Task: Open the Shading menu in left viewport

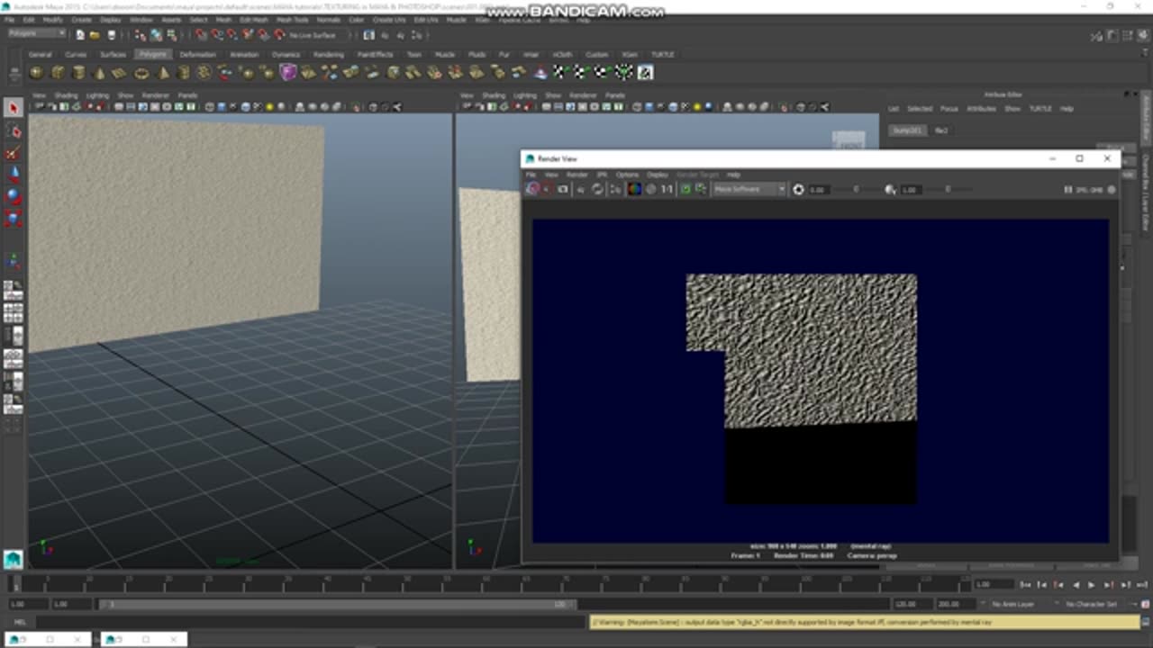Action: click(x=66, y=95)
